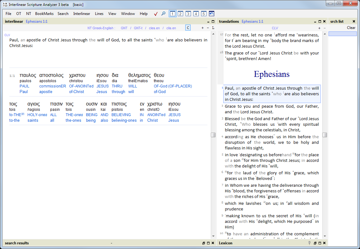The image size is (360, 249).
Task: Click CLV link in translations header
Action: pyautogui.click(x=275, y=28)
